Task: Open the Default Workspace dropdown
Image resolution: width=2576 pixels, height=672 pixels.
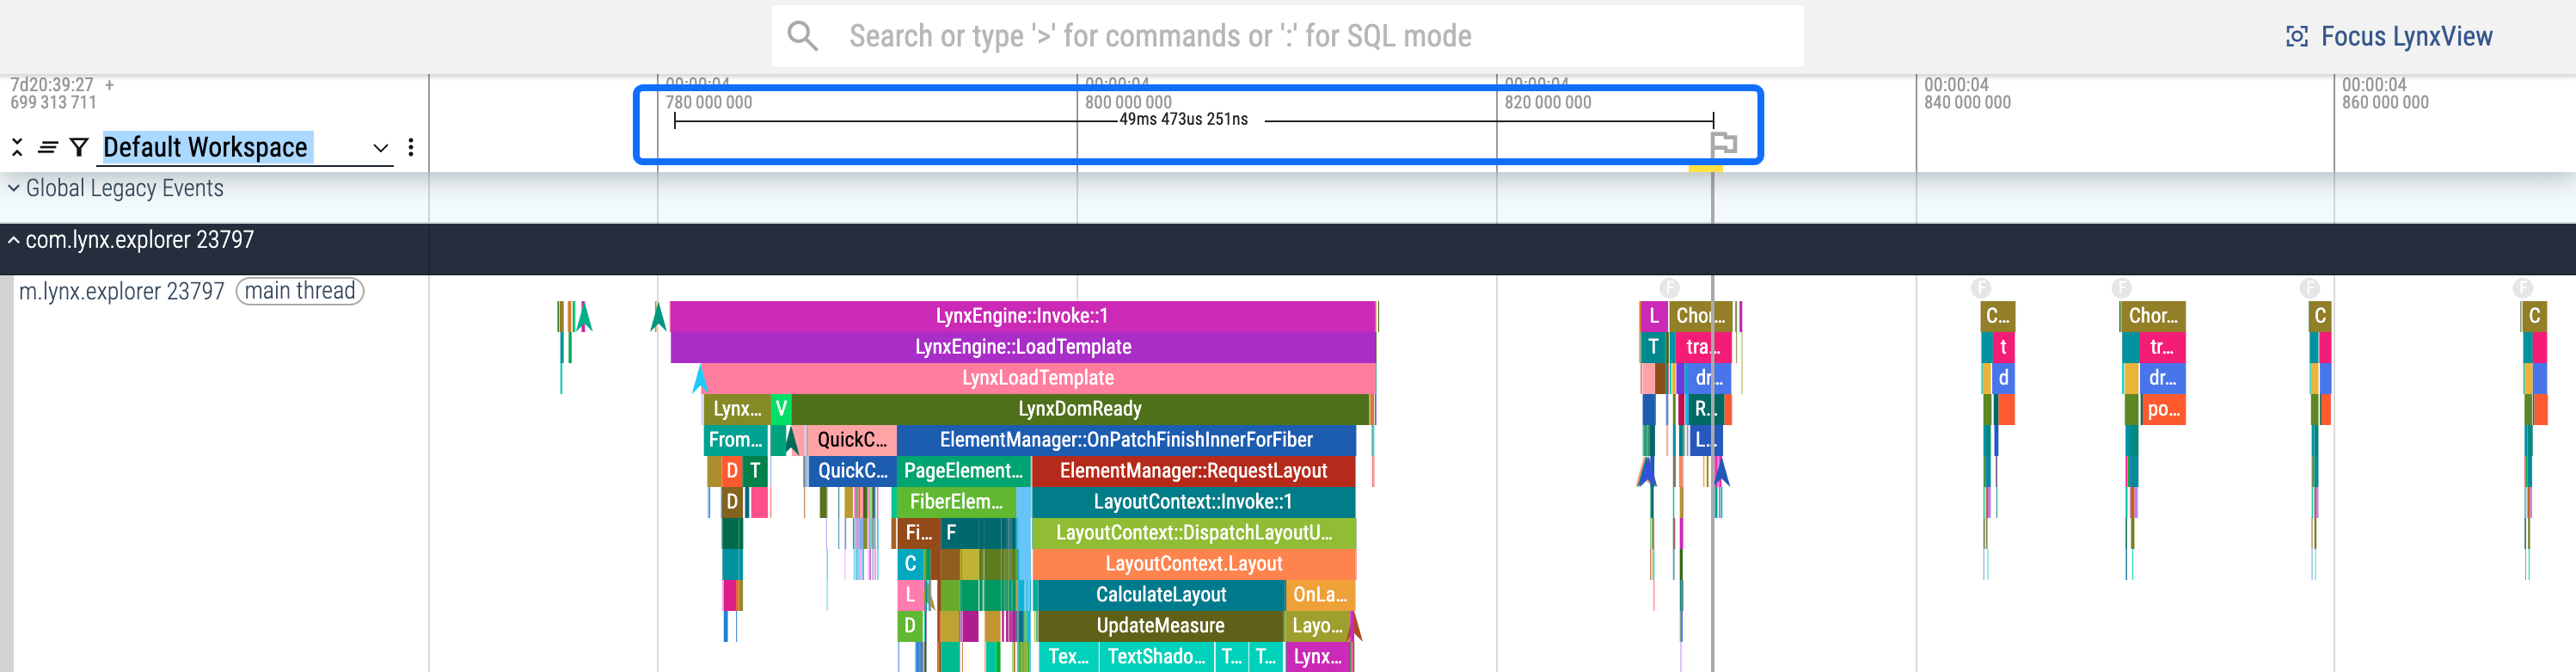Action: (247, 147)
